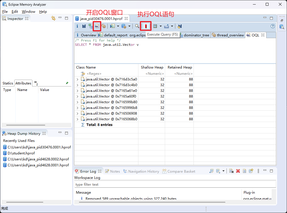This screenshot has width=287, height=213.
Task: Open the File menu
Action: 5,12
